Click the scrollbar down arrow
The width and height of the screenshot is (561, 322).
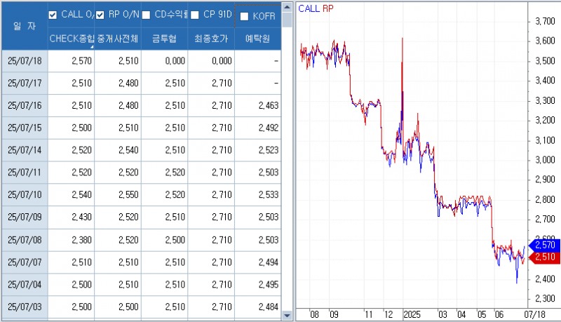click(287, 316)
